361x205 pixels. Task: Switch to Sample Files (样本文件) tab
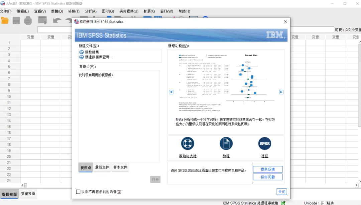[x=120, y=167]
